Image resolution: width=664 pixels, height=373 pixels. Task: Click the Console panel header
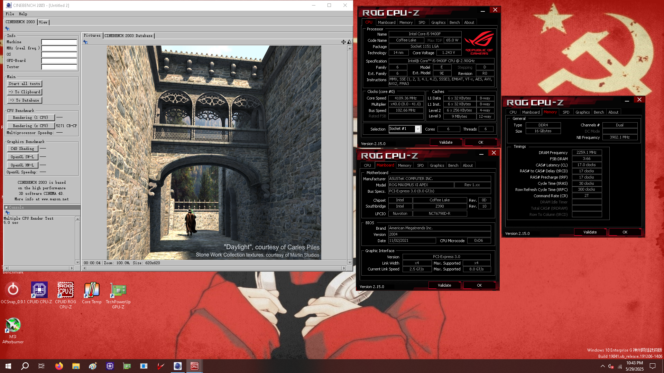[42, 207]
